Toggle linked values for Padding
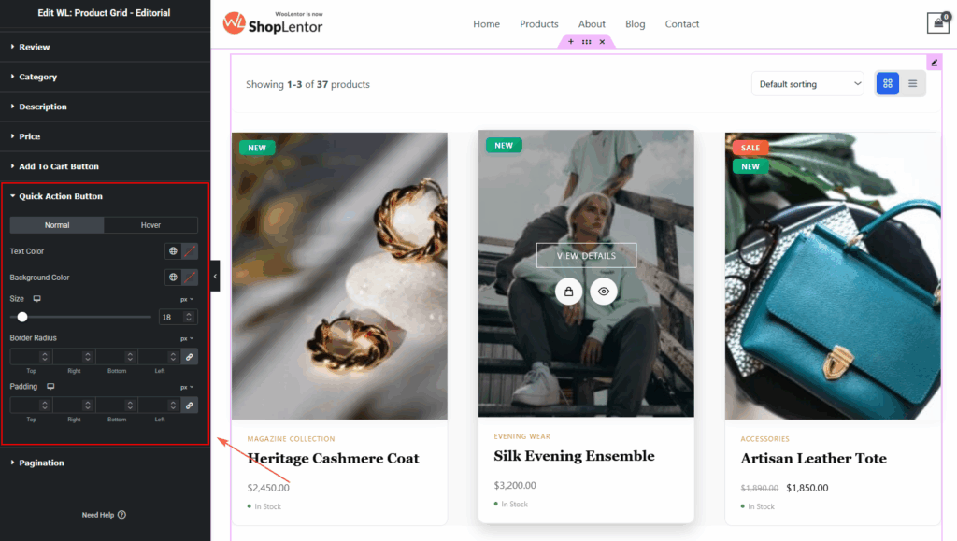This screenshot has width=957, height=541. [189, 406]
